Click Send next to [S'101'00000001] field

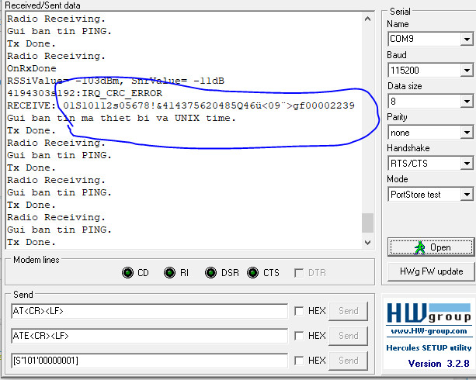pyautogui.click(x=348, y=361)
